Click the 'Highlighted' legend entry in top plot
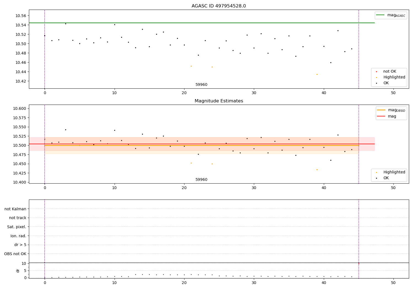The height and width of the screenshot is (289, 413). click(390, 77)
